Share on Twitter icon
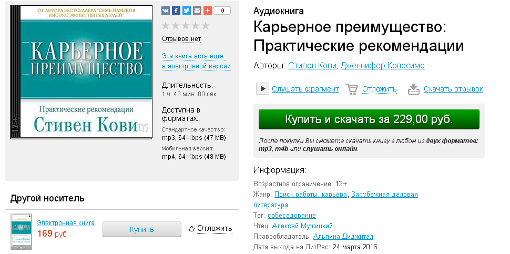510x254 pixels. click(x=186, y=11)
